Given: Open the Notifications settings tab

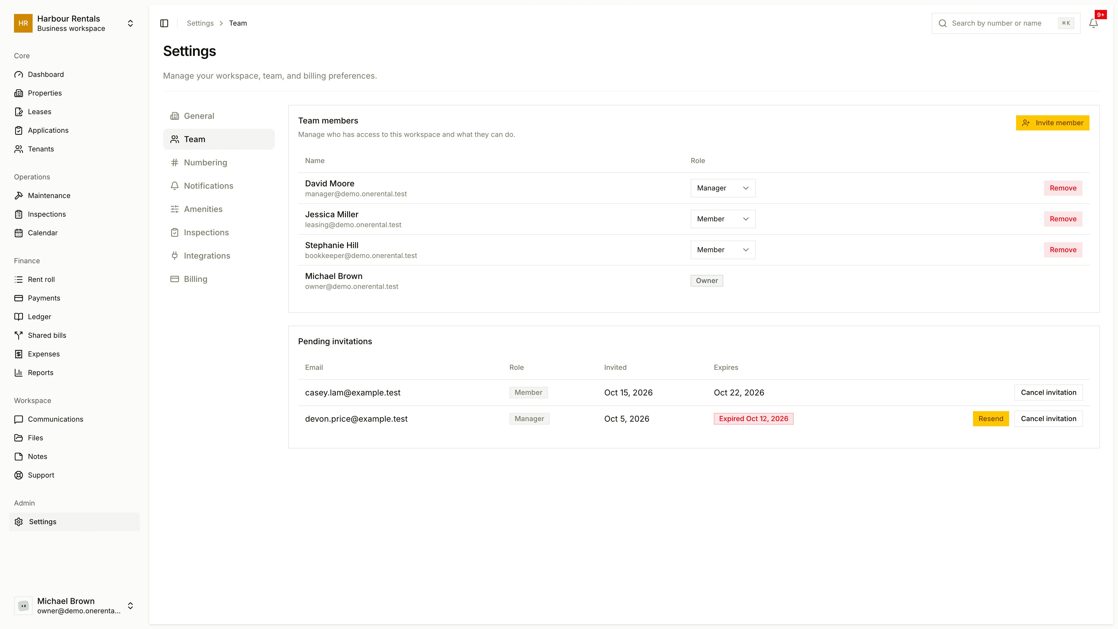Looking at the screenshot, I should pos(219,186).
